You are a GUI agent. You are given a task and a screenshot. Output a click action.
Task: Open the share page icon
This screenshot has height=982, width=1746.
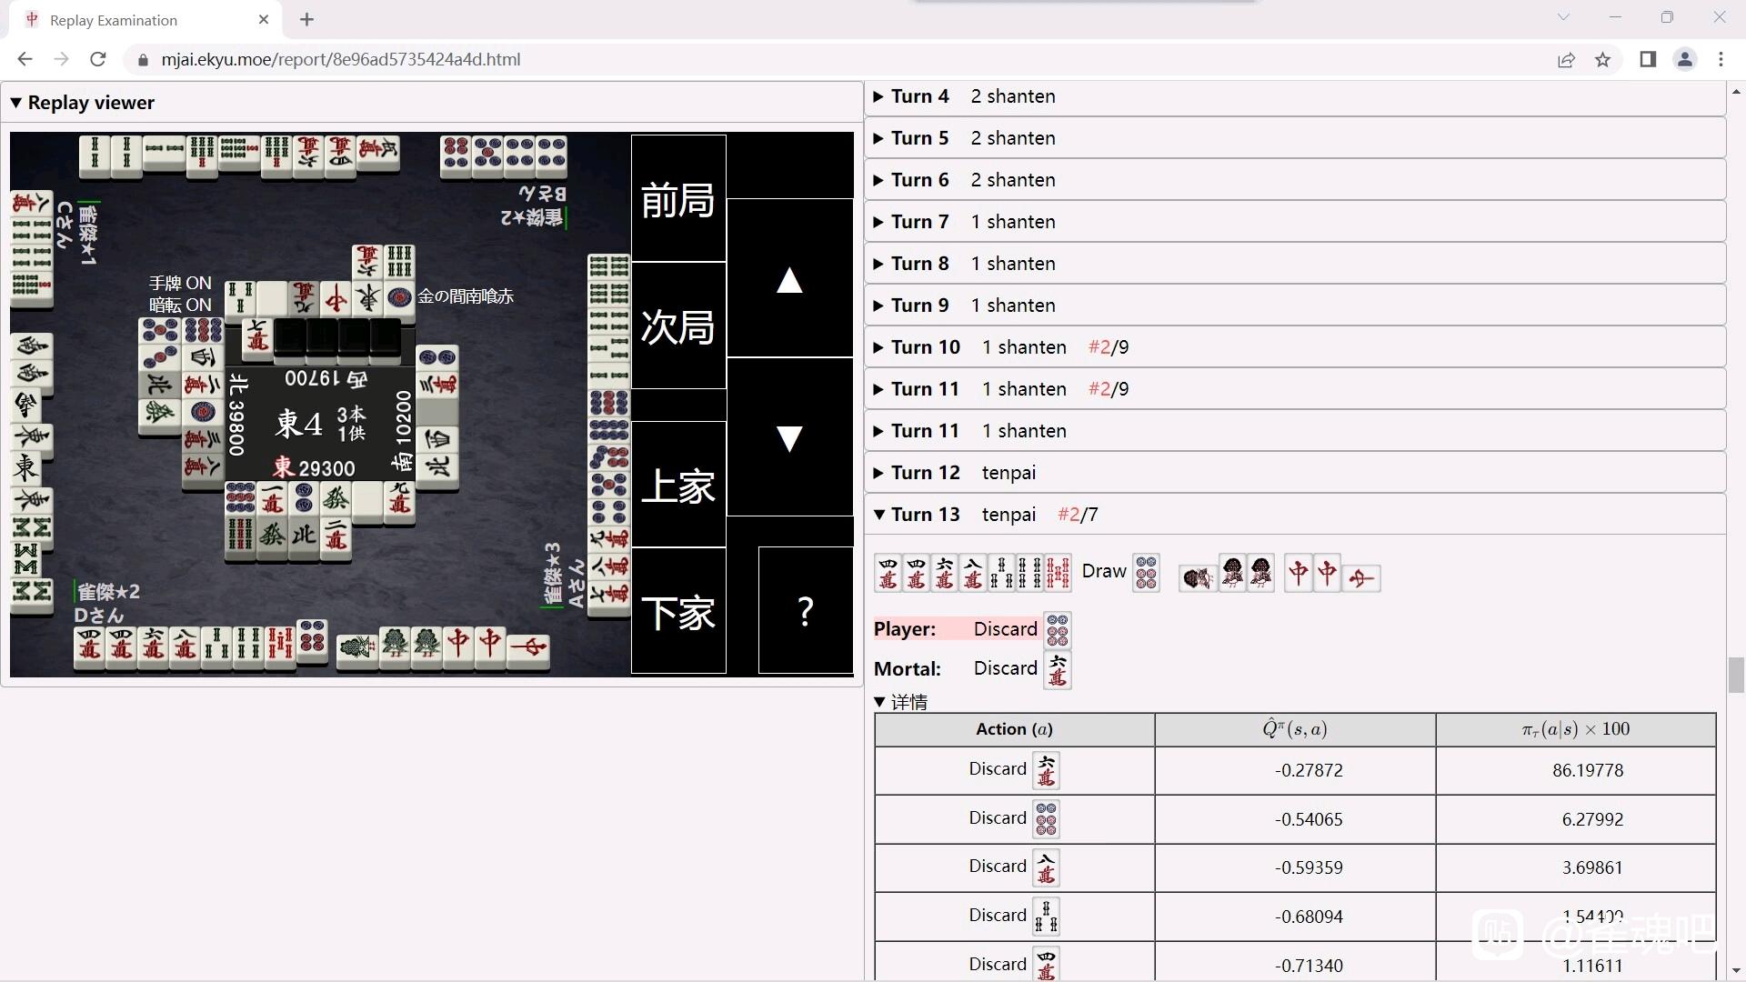(x=1566, y=59)
